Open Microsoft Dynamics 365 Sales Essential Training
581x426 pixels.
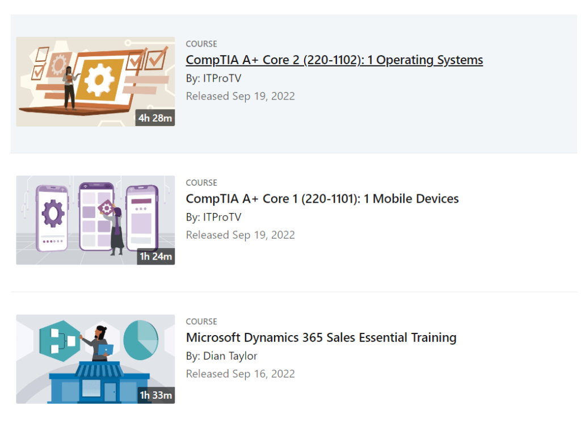click(321, 337)
